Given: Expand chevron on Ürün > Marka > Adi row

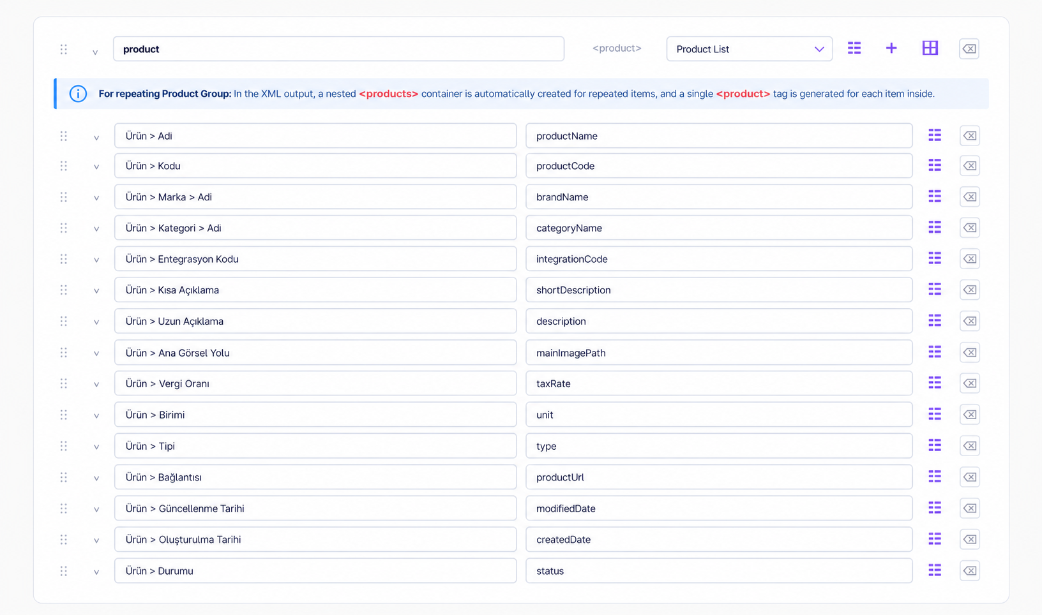Looking at the screenshot, I should (x=96, y=198).
